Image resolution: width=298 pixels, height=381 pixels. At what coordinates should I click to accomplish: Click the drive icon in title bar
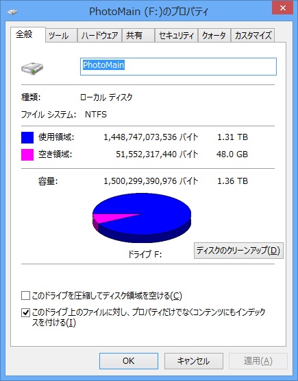(12, 12)
